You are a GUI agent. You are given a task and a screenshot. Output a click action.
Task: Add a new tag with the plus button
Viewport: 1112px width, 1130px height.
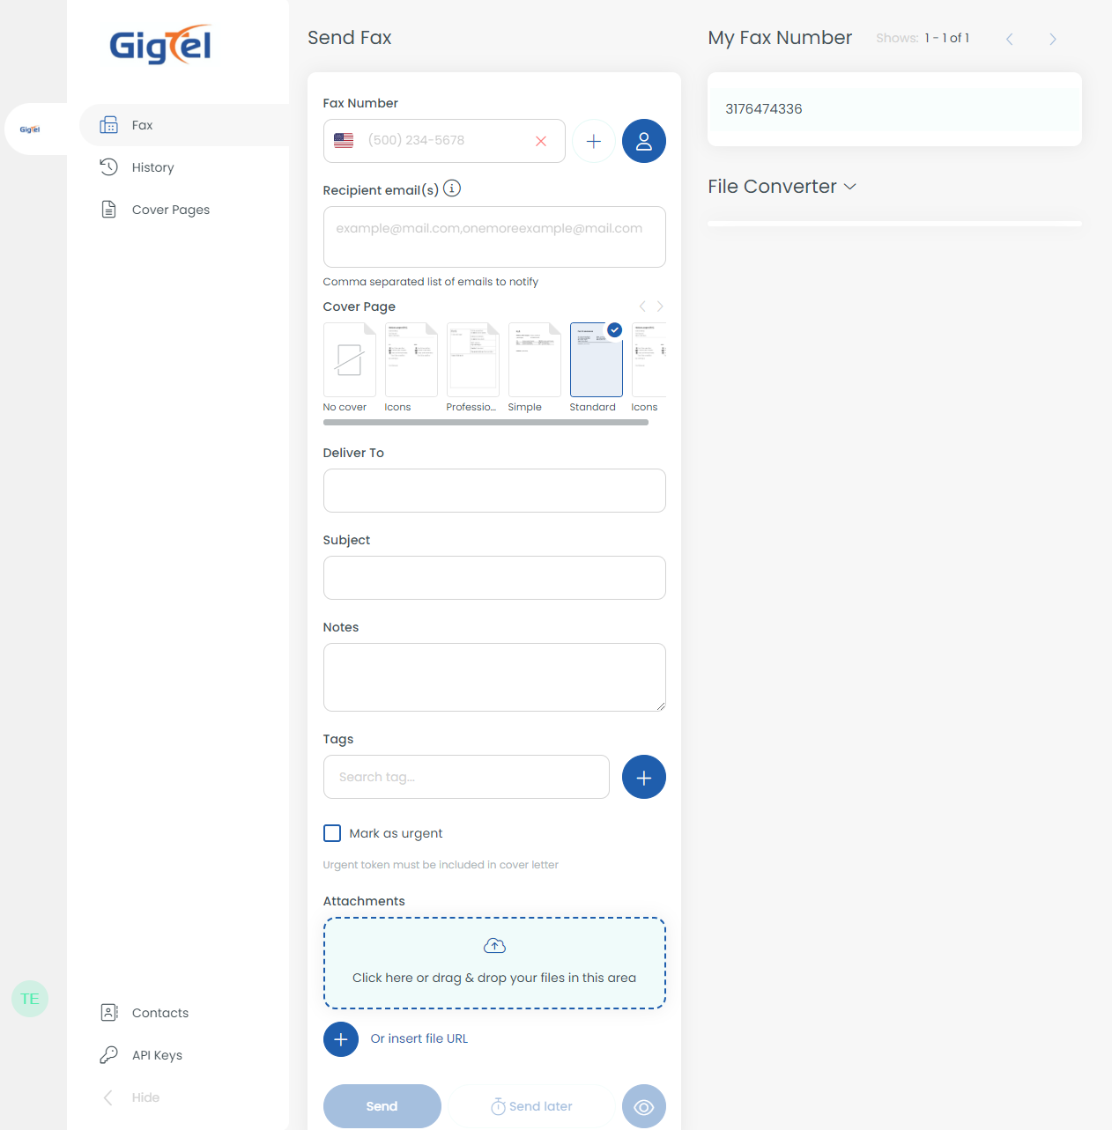(643, 777)
